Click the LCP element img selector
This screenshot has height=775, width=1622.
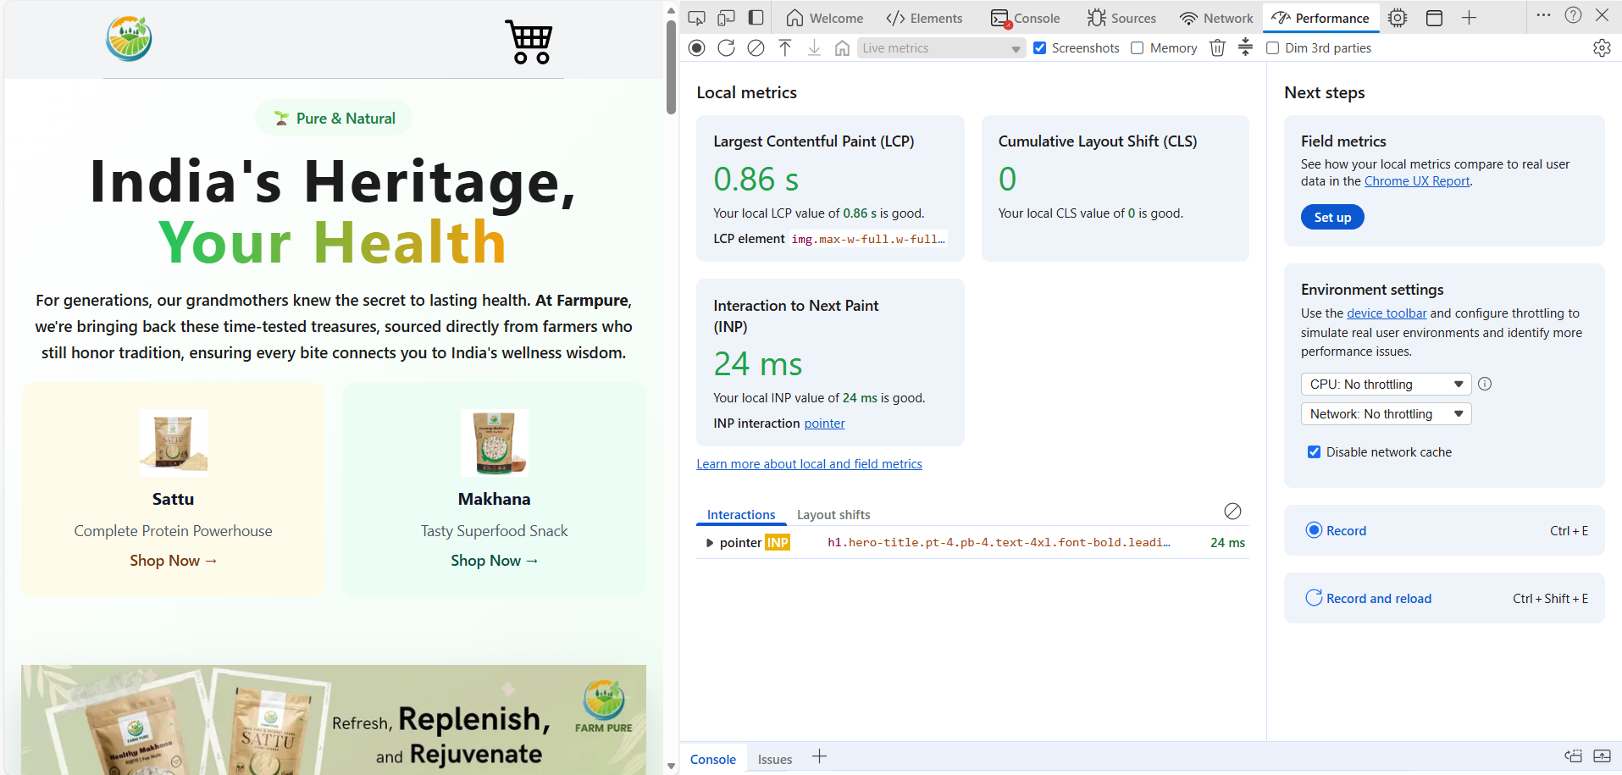868,239
